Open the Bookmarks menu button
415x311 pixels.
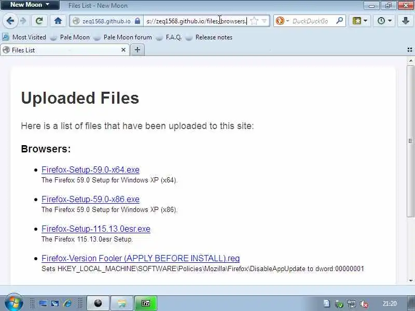pos(357,21)
